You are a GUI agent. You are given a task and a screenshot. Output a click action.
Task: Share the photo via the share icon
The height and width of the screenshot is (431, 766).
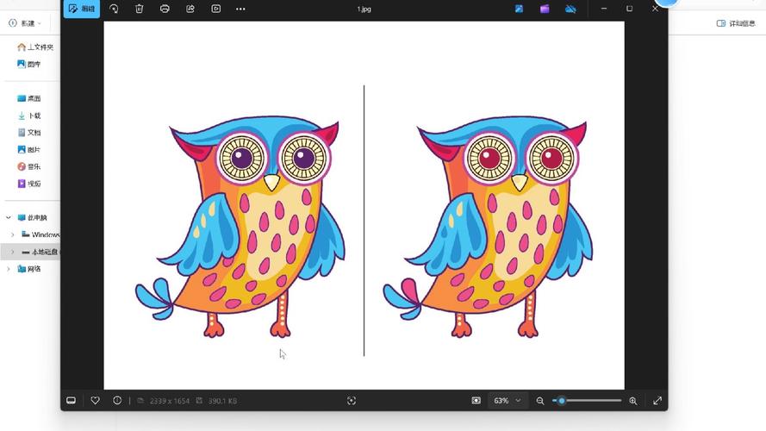(190, 9)
